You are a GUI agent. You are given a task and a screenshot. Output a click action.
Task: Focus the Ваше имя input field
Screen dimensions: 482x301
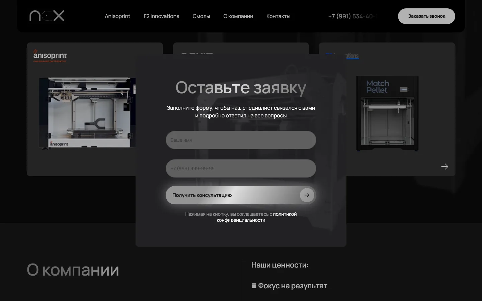click(241, 140)
